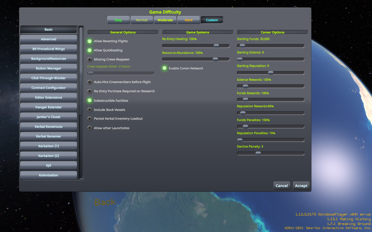Image resolution: width=372 pixels, height=232 pixels.
Task: Enable Include Stock Vessels
Action: click(90, 110)
